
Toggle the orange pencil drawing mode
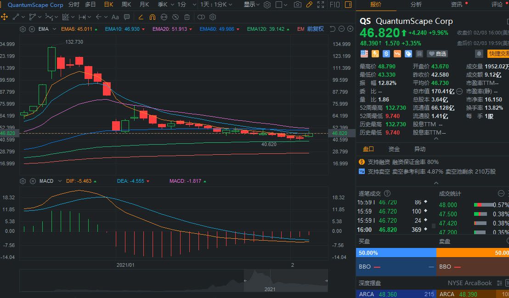pos(309,5)
